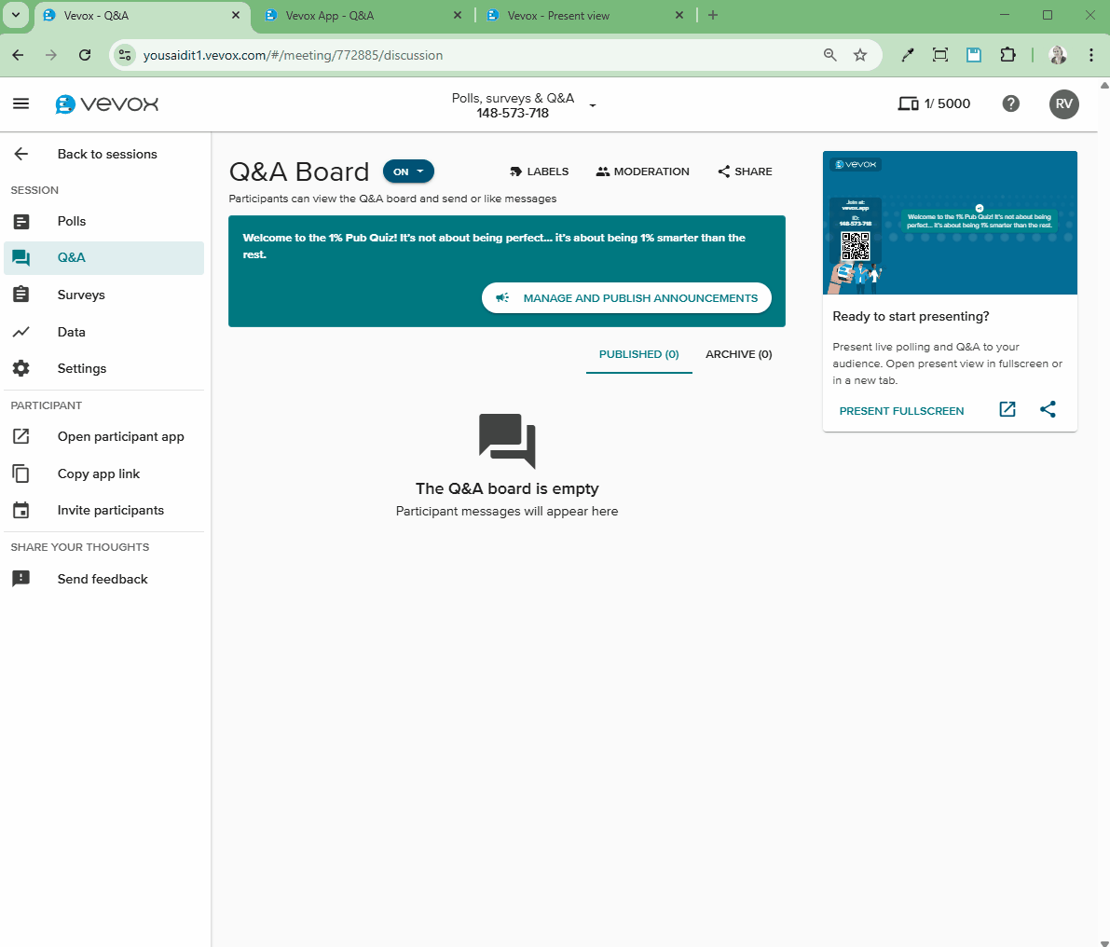The width and height of the screenshot is (1110, 947).
Task: Open Chrome tab search dropdown
Action: pyautogui.click(x=16, y=15)
